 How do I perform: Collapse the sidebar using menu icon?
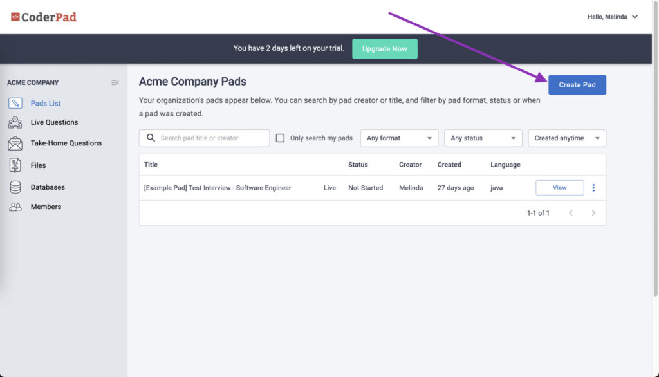[x=115, y=82]
